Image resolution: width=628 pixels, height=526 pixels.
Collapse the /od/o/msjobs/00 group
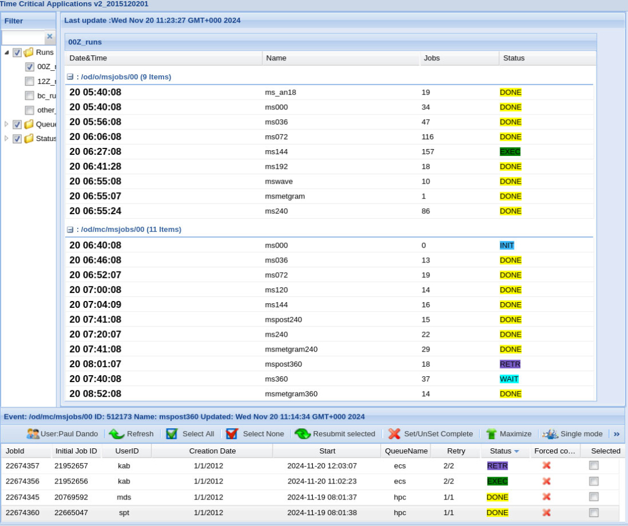pyautogui.click(x=70, y=77)
